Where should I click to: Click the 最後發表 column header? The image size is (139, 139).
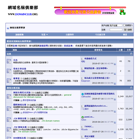pyautogui.click(x=98, y=50)
